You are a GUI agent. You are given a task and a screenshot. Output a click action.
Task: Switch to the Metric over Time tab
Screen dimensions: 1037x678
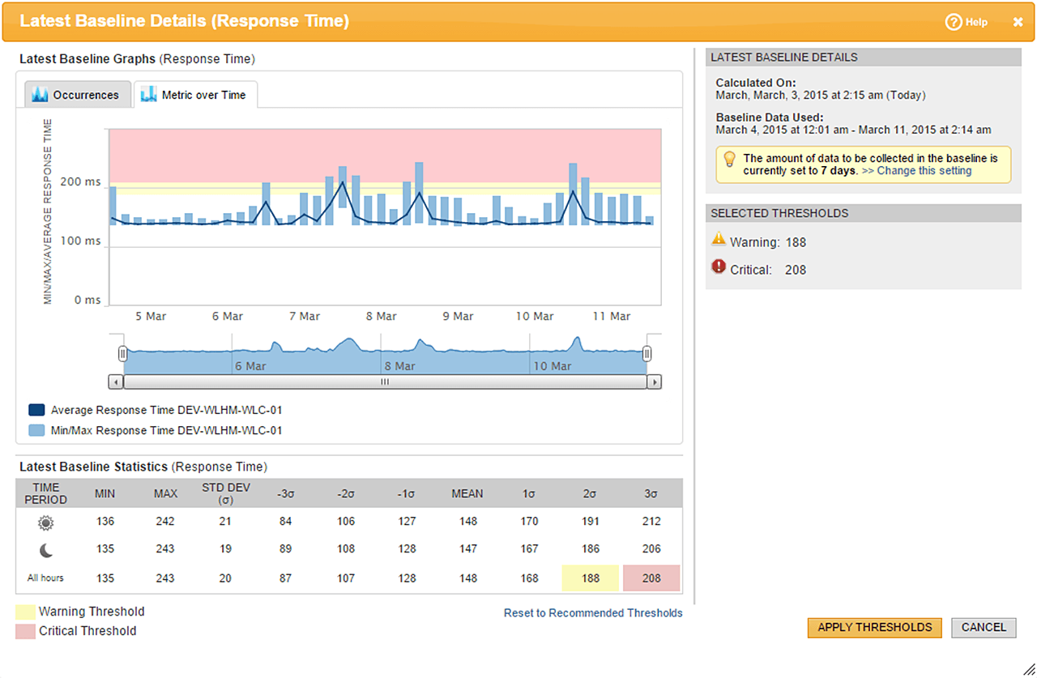(x=195, y=95)
